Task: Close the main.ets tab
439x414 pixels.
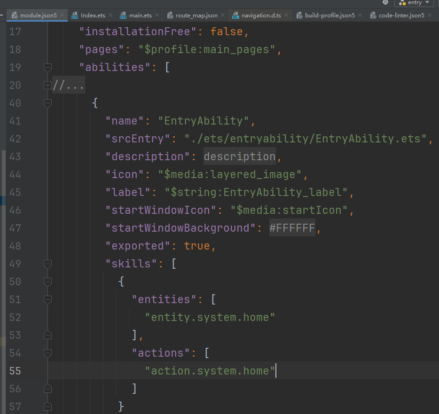Action: [157, 15]
